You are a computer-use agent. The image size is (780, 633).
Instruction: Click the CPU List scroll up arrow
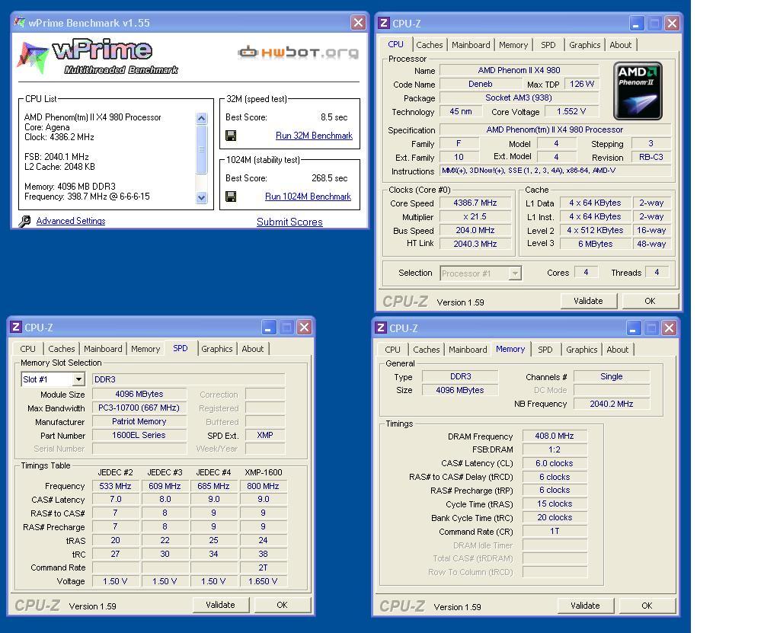[201, 118]
